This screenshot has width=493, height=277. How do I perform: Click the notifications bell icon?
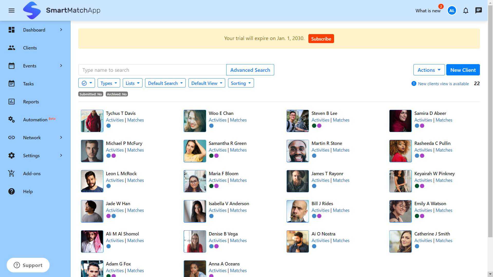[466, 11]
